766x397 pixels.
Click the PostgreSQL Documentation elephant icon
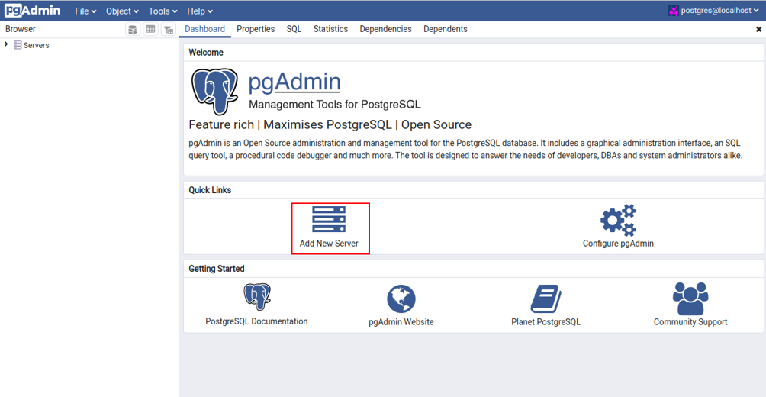point(257,297)
